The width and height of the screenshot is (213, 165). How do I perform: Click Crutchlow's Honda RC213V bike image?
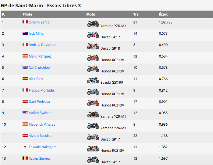click(93, 69)
